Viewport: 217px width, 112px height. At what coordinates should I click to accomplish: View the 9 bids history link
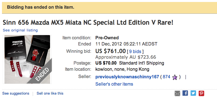[135, 51]
